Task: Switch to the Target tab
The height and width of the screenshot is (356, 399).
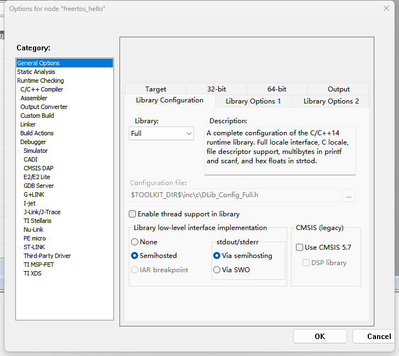Action: 156,89
